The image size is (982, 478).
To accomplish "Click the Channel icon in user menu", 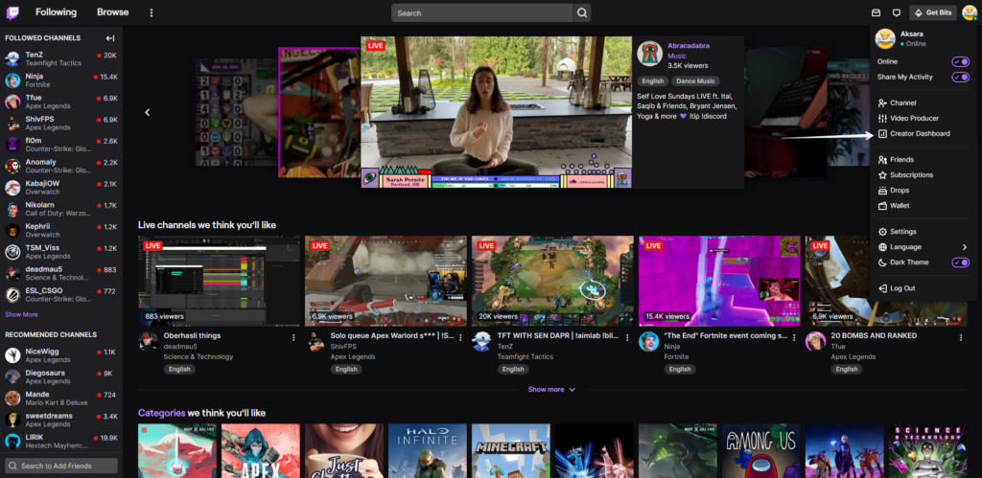I will [x=882, y=102].
